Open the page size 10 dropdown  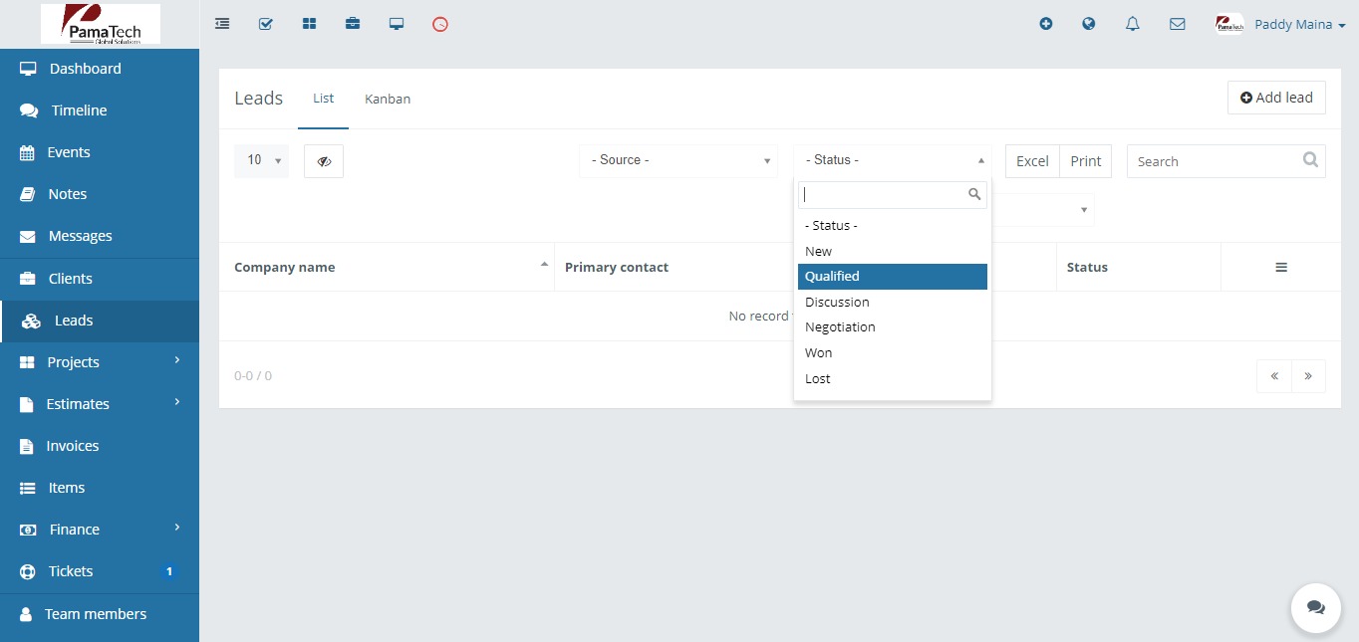[261, 160]
